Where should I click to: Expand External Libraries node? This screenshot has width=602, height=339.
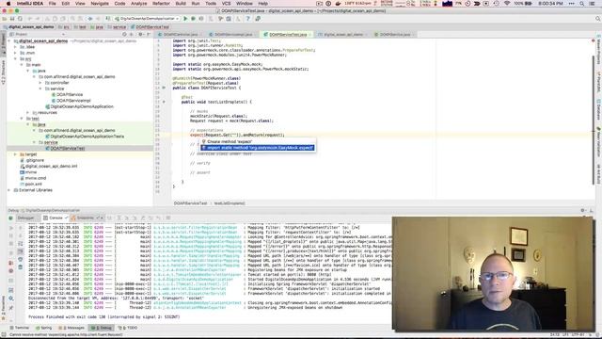[x=9, y=190]
